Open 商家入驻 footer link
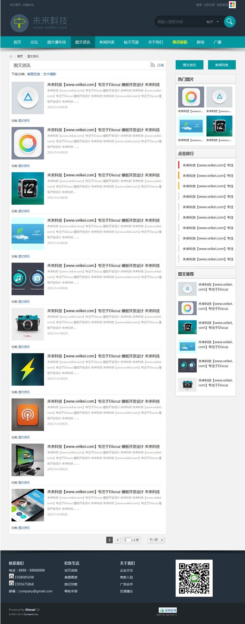 (126, 577)
